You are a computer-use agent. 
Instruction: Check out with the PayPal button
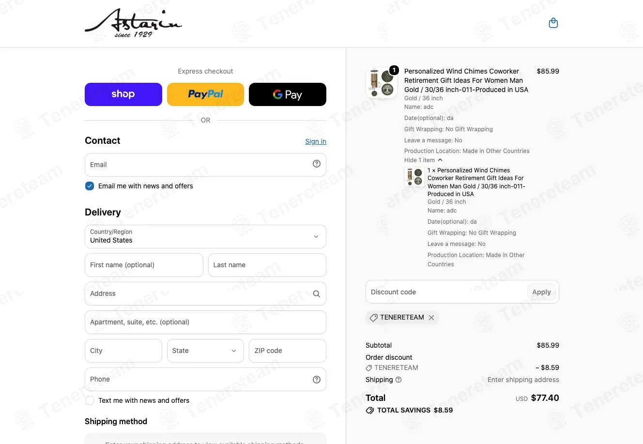(x=205, y=94)
